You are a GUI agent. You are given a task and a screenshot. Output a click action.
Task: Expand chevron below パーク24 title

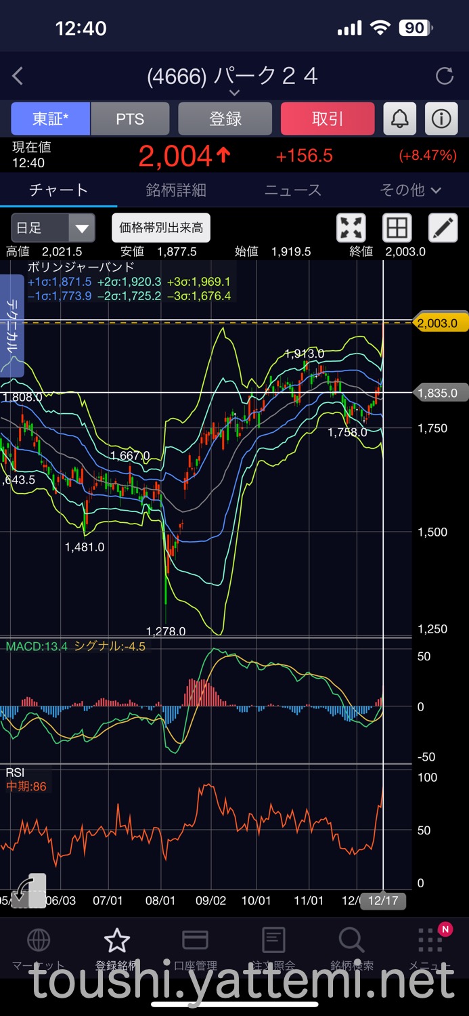coord(234,93)
